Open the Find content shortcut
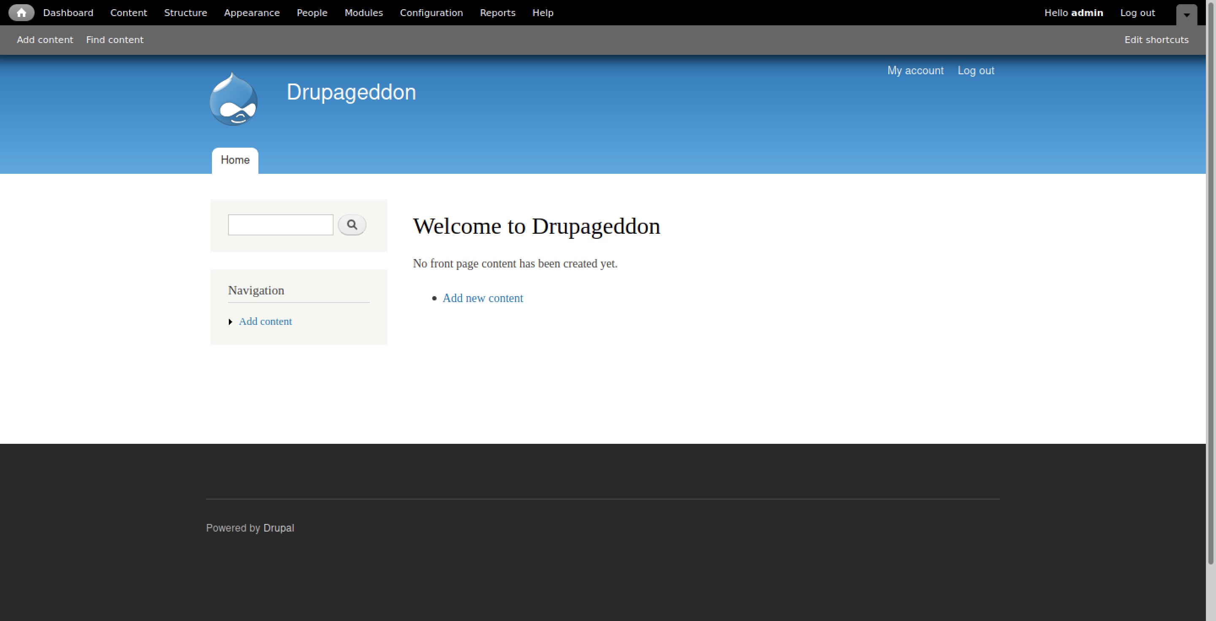Screen dimensions: 1216x621 point(115,40)
